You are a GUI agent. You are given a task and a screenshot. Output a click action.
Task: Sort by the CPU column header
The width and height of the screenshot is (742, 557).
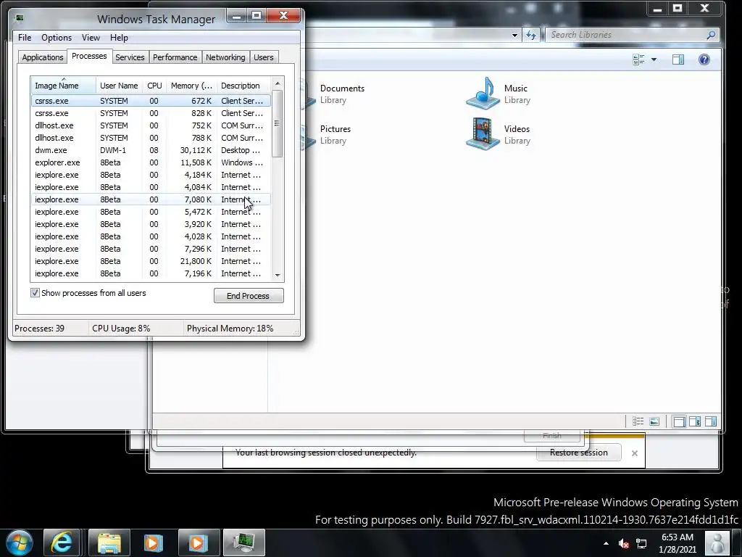coord(154,86)
